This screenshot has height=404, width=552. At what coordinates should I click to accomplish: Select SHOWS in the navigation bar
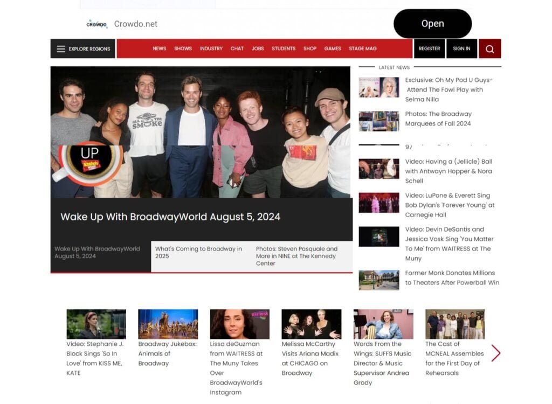[183, 48]
